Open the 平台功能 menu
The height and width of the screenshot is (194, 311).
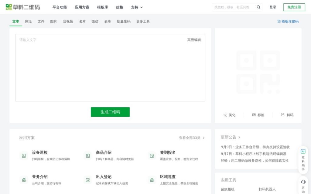click(x=60, y=7)
